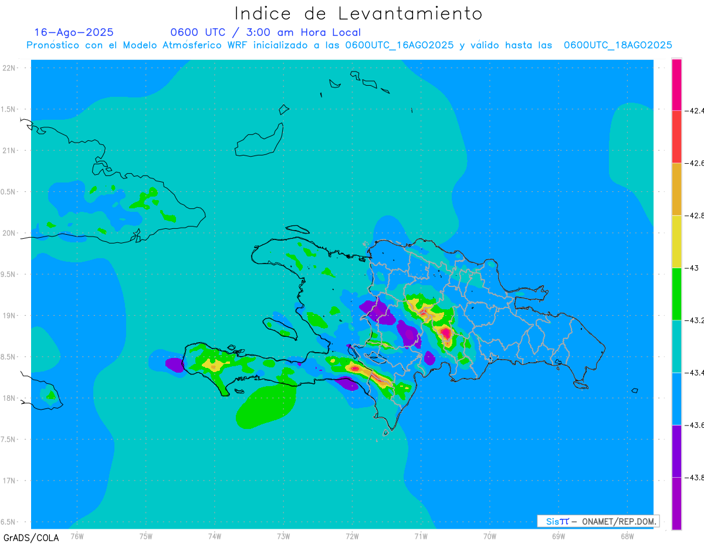Select the '71W' longitude label
This screenshot has height=544, width=704.
pos(421,536)
